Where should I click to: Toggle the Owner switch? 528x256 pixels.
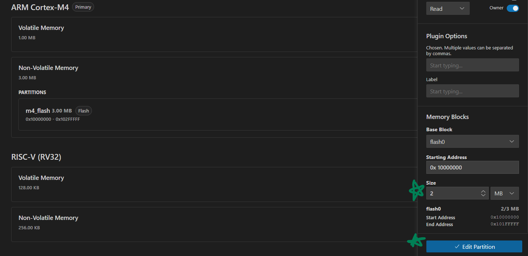(513, 8)
